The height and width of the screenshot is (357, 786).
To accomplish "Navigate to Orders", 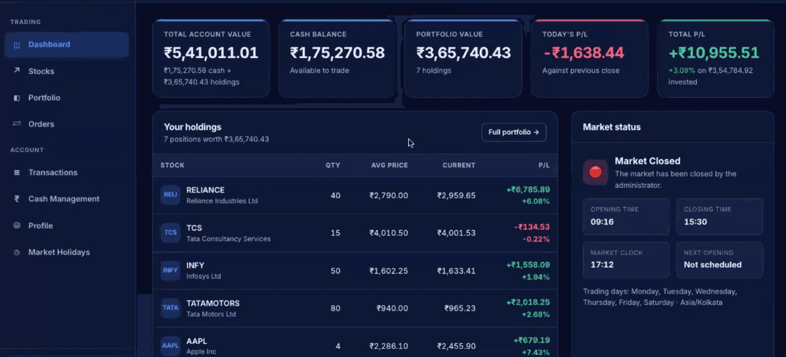I will point(67,124).
